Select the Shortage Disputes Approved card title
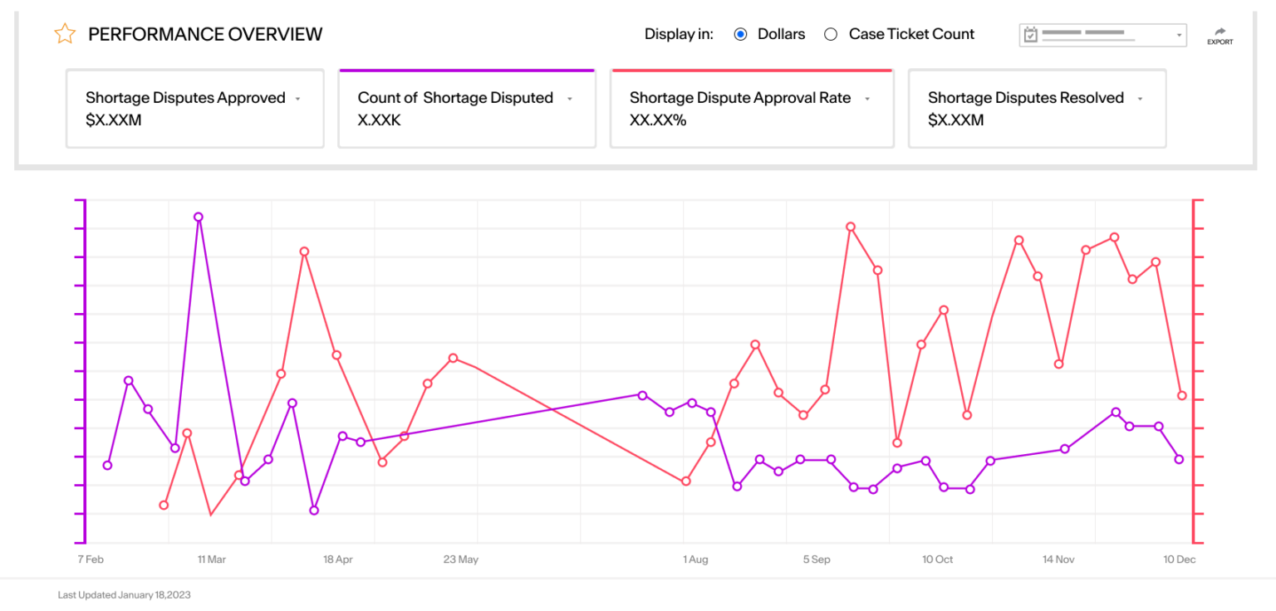 coord(185,98)
